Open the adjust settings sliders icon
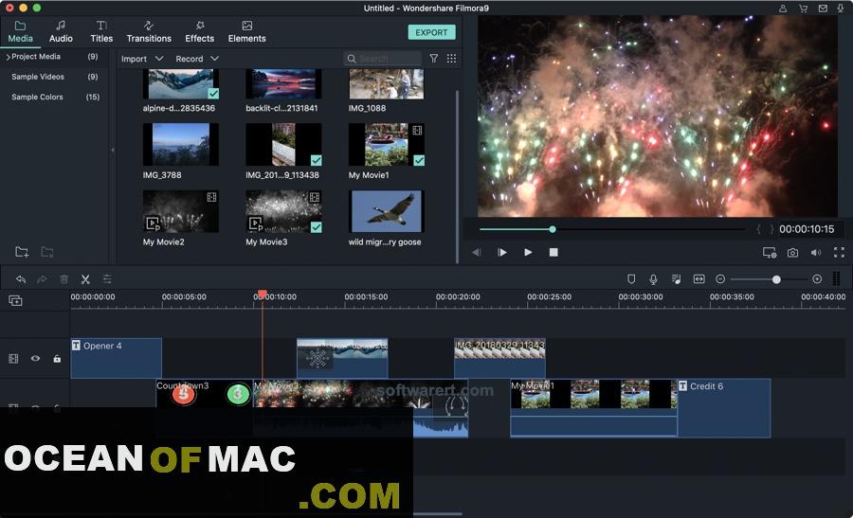This screenshot has width=853, height=518. (107, 278)
